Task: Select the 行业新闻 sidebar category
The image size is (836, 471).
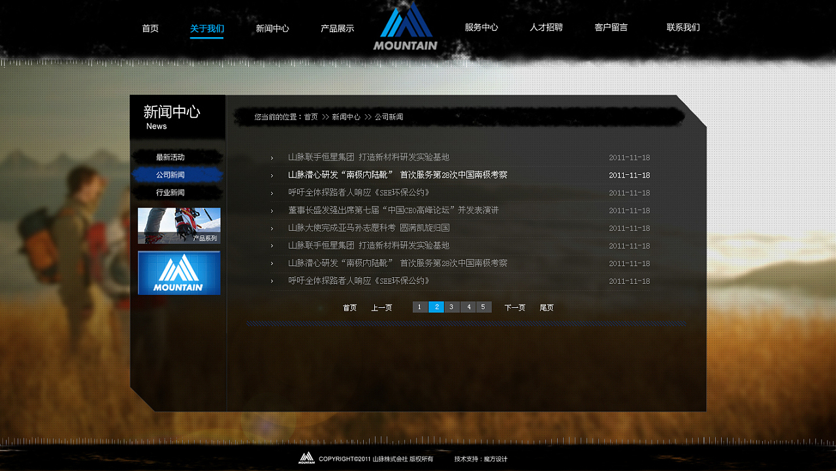Action: tap(178, 192)
